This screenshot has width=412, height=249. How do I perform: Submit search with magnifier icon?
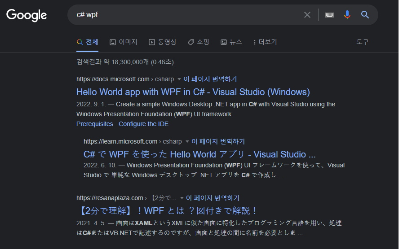pyautogui.click(x=365, y=15)
